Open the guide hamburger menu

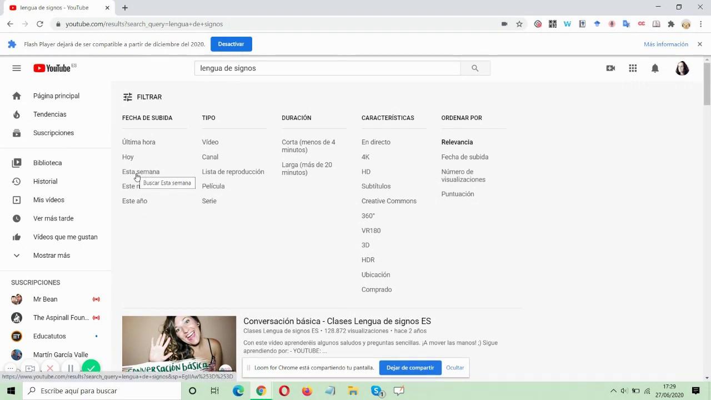[17, 68]
